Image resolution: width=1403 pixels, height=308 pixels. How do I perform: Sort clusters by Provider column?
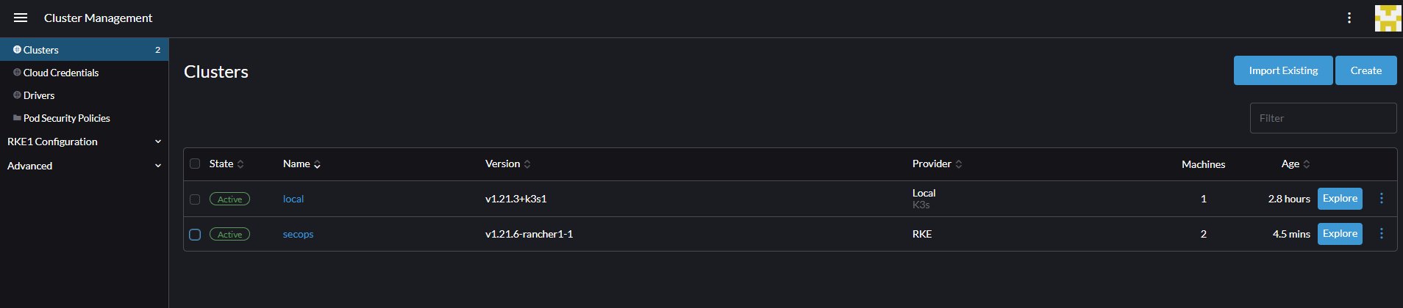pos(938,164)
